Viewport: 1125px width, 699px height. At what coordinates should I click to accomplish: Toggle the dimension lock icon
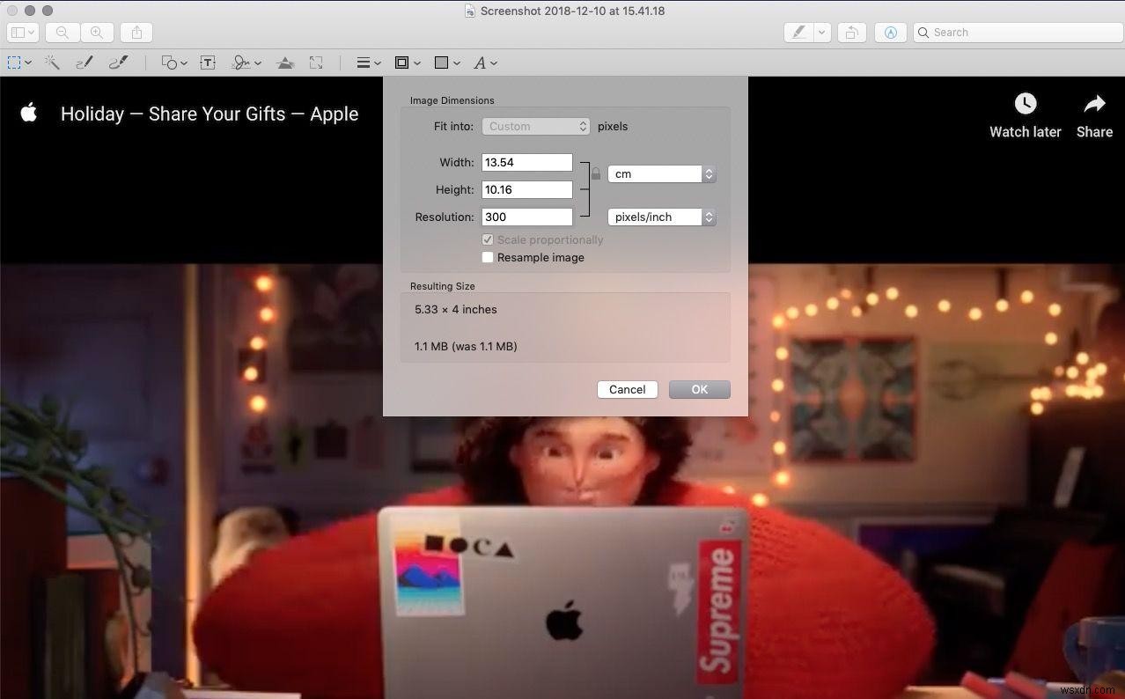(x=595, y=173)
